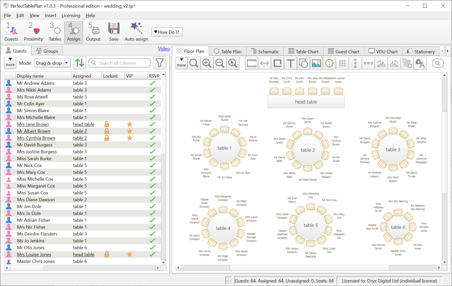
Task: Zoom in on the floor plan
Action: click(207, 63)
